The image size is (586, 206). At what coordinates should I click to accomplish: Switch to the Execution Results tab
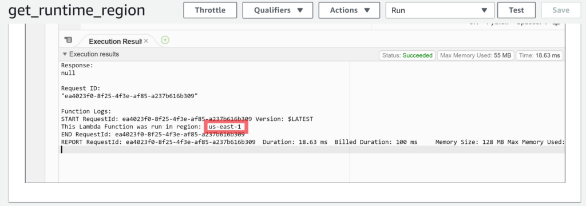tap(114, 41)
